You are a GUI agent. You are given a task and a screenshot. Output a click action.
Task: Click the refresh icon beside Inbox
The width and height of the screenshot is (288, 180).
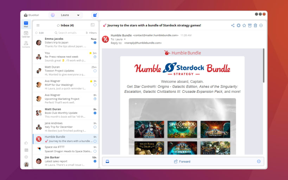58,26
